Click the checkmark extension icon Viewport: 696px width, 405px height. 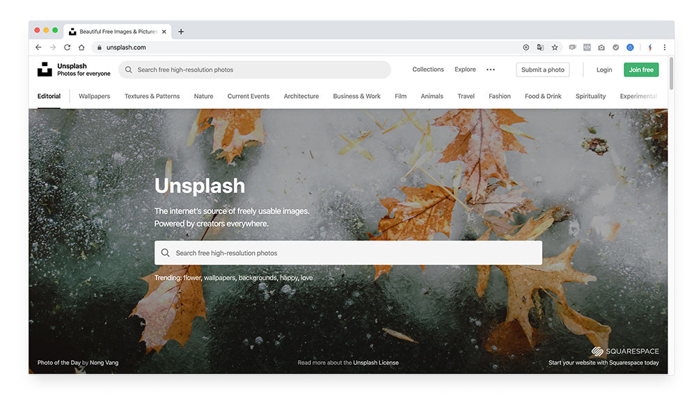(616, 47)
